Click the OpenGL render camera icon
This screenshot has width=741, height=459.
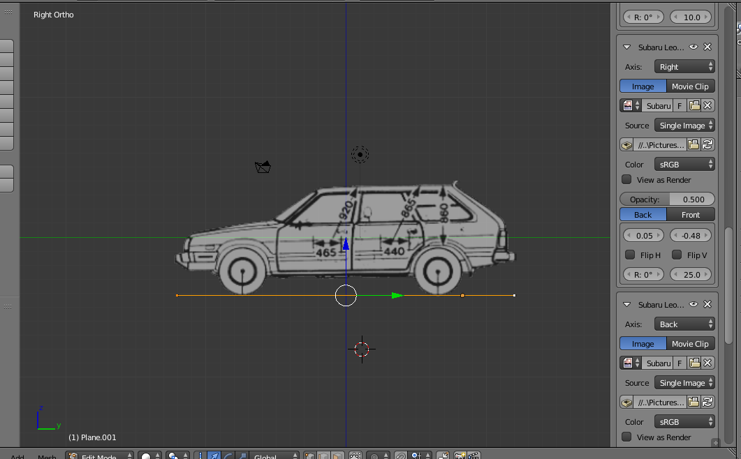pyautogui.click(x=460, y=456)
